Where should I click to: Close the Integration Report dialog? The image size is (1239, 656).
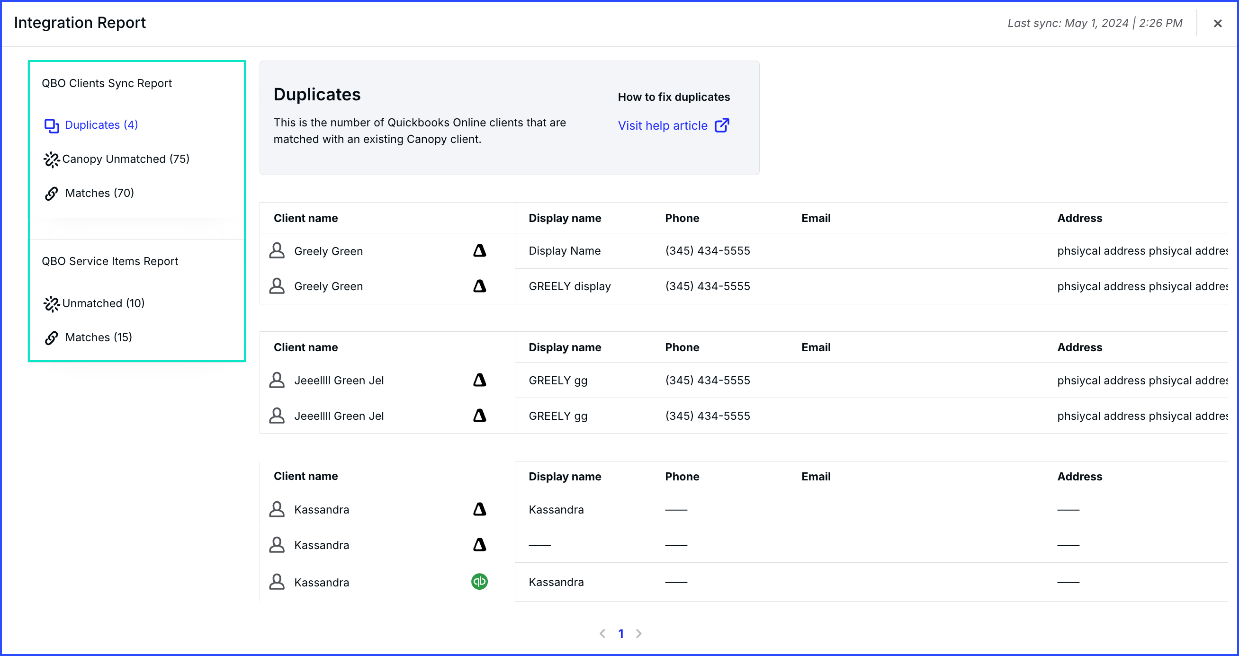(1217, 23)
